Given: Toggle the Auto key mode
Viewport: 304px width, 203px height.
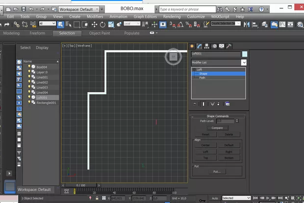Looking at the screenshot, I should [214, 198].
